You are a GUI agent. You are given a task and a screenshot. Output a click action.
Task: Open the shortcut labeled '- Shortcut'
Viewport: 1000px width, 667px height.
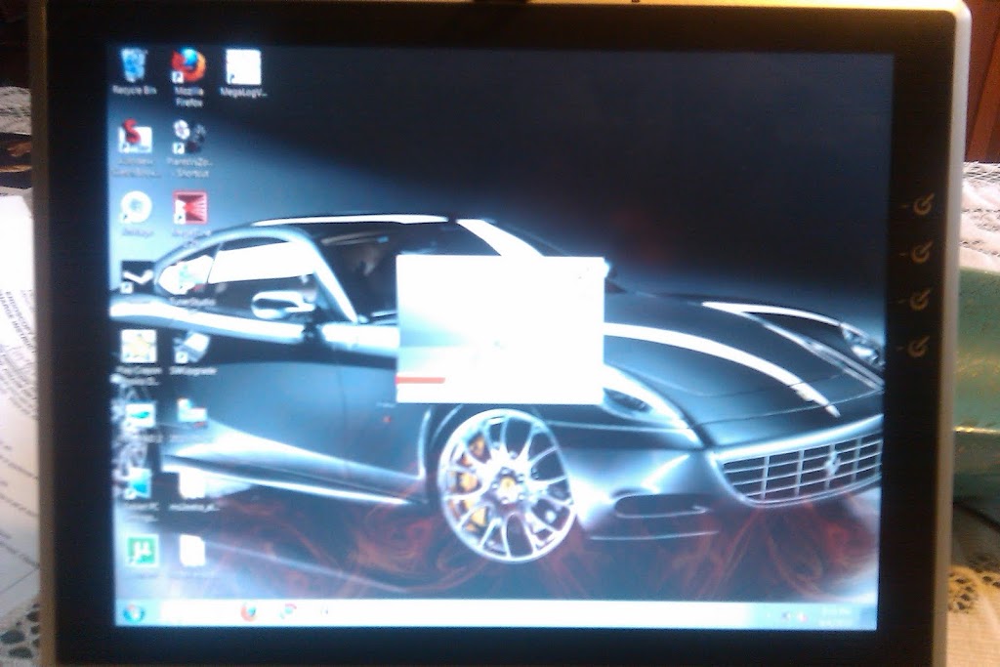(x=188, y=147)
